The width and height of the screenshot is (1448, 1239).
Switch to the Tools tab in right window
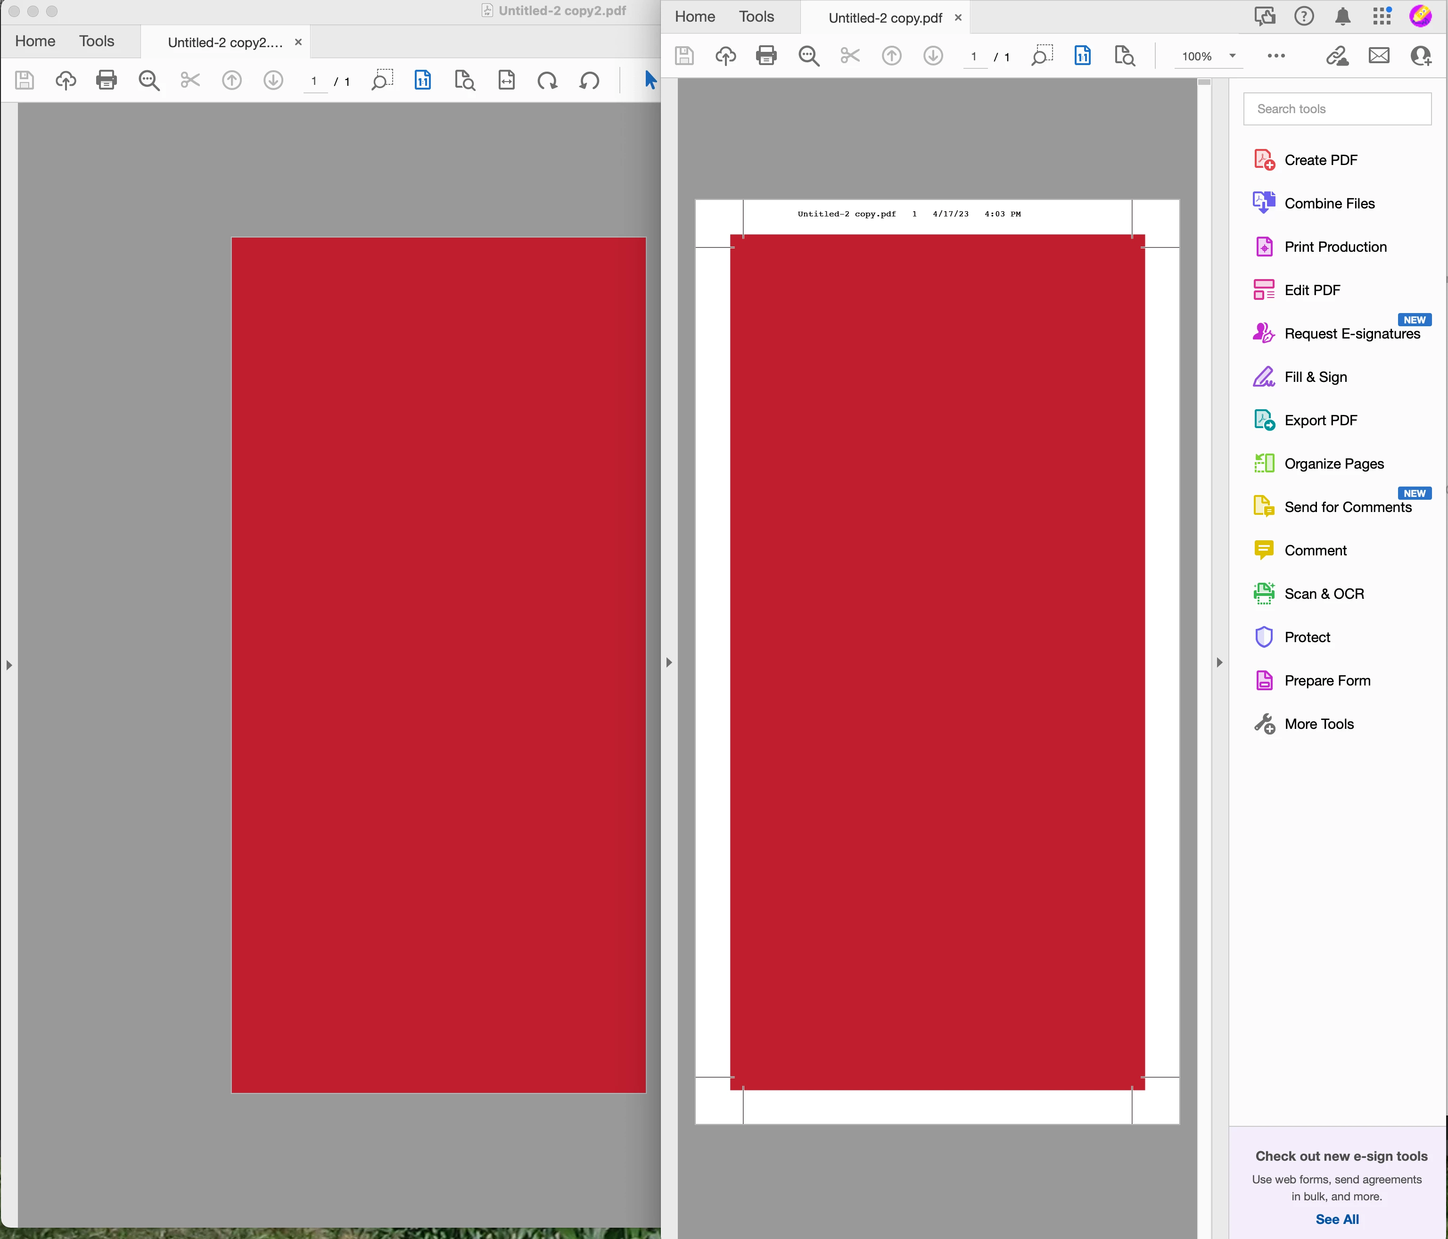pos(756,17)
